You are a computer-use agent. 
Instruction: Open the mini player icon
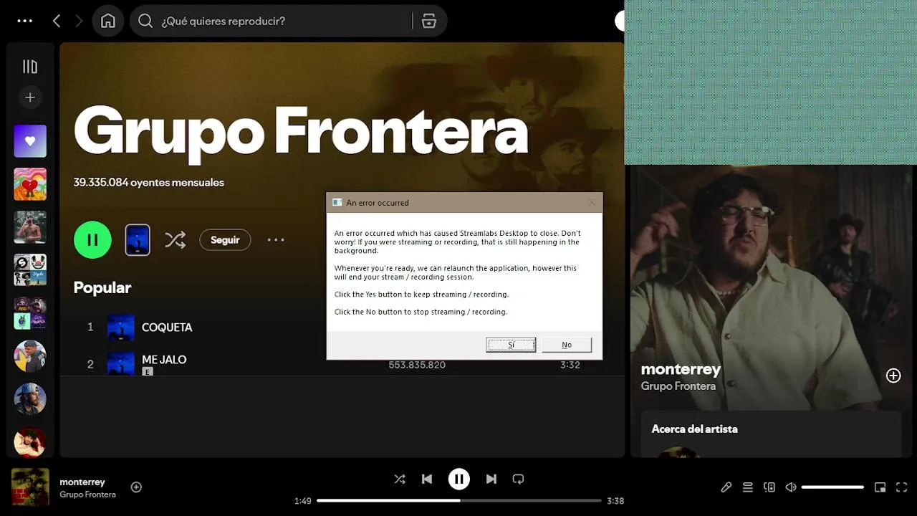click(x=880, y=487)
